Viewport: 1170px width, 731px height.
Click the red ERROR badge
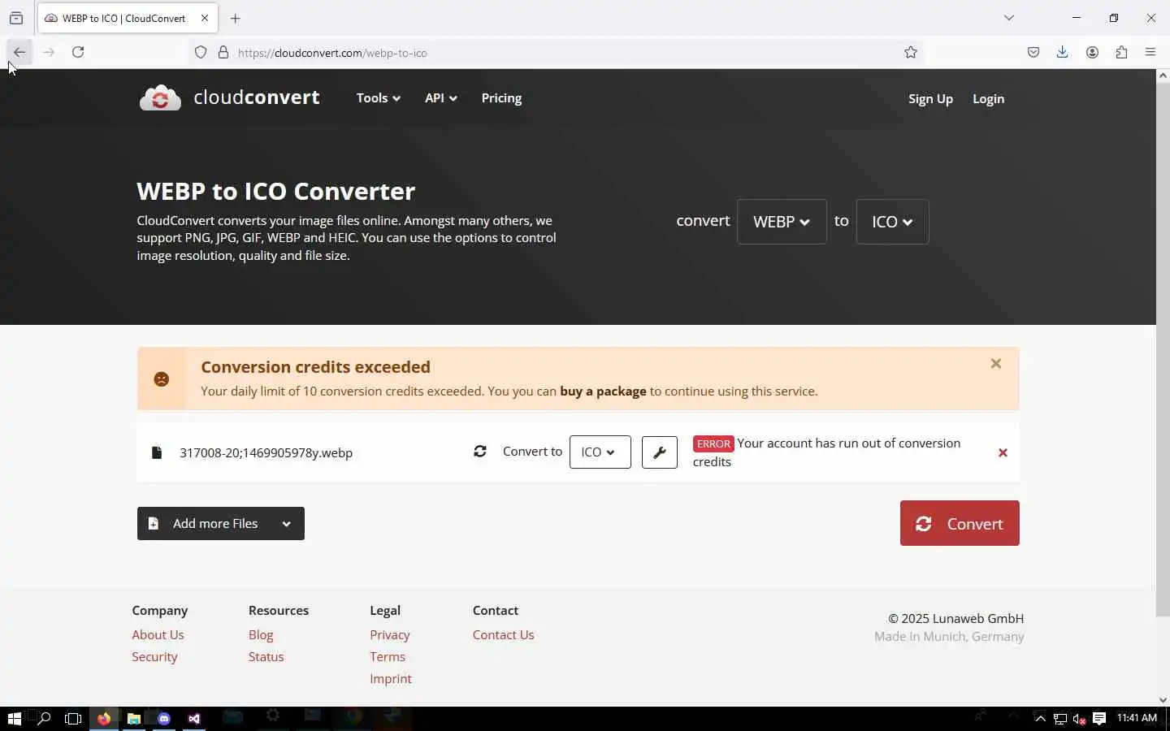tap(713, 443)
